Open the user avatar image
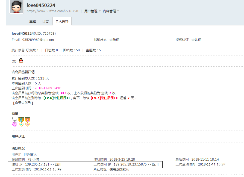Screen dimensions: 244x177 pos(16,7)
